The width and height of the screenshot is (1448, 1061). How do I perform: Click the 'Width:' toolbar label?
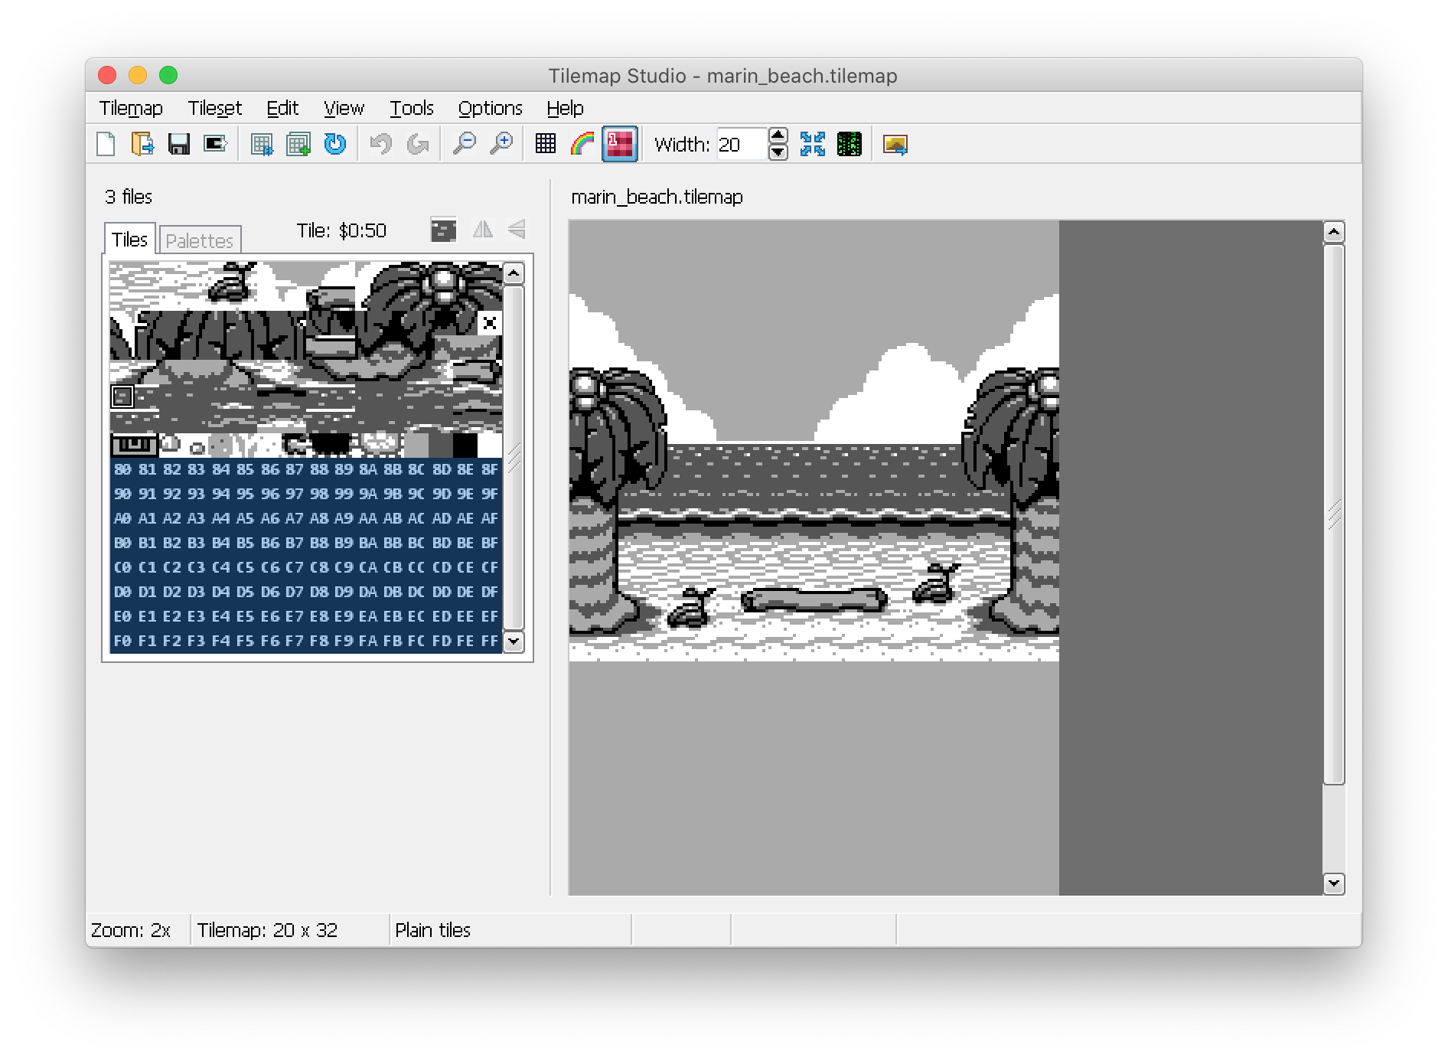(682, 145)
